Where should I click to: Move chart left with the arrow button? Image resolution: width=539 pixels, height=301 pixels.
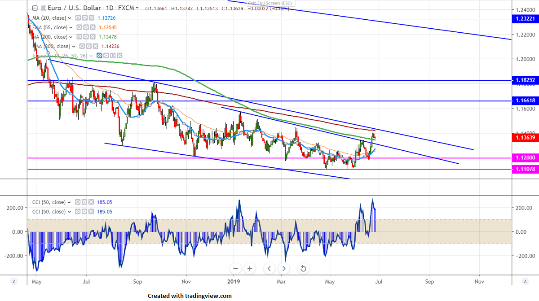pyautogui.click(x=269, y=269)
